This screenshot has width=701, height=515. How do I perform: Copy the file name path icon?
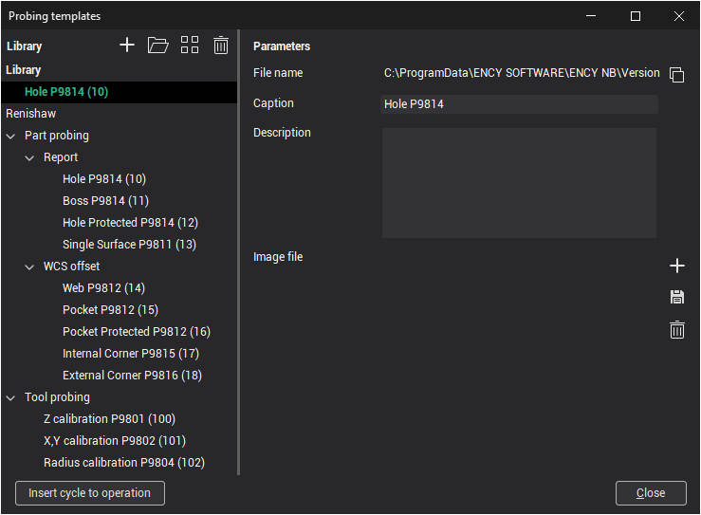coord(676,75)
